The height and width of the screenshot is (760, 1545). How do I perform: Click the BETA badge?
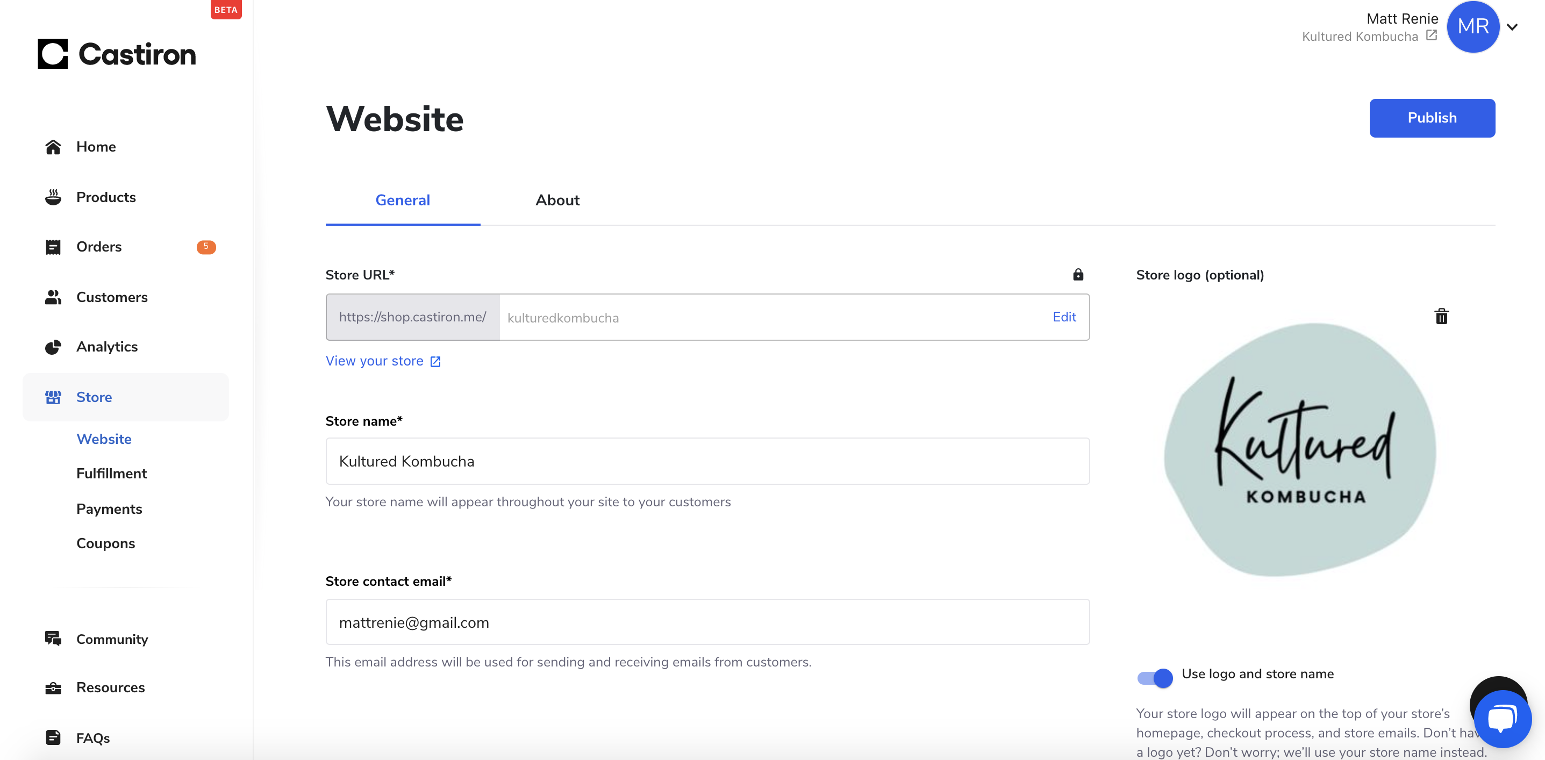[x=225, y=10]
